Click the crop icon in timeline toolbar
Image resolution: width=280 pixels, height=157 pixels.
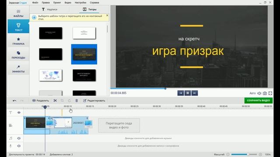coord(62,101)
